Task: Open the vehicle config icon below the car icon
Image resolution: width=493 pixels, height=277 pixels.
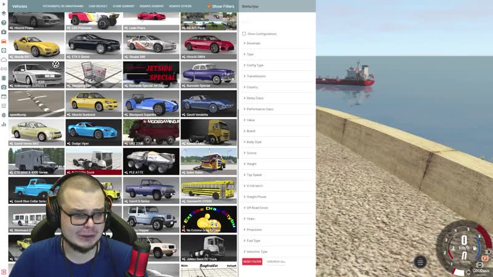Action: pyautogui.click(x=4, y=50)
